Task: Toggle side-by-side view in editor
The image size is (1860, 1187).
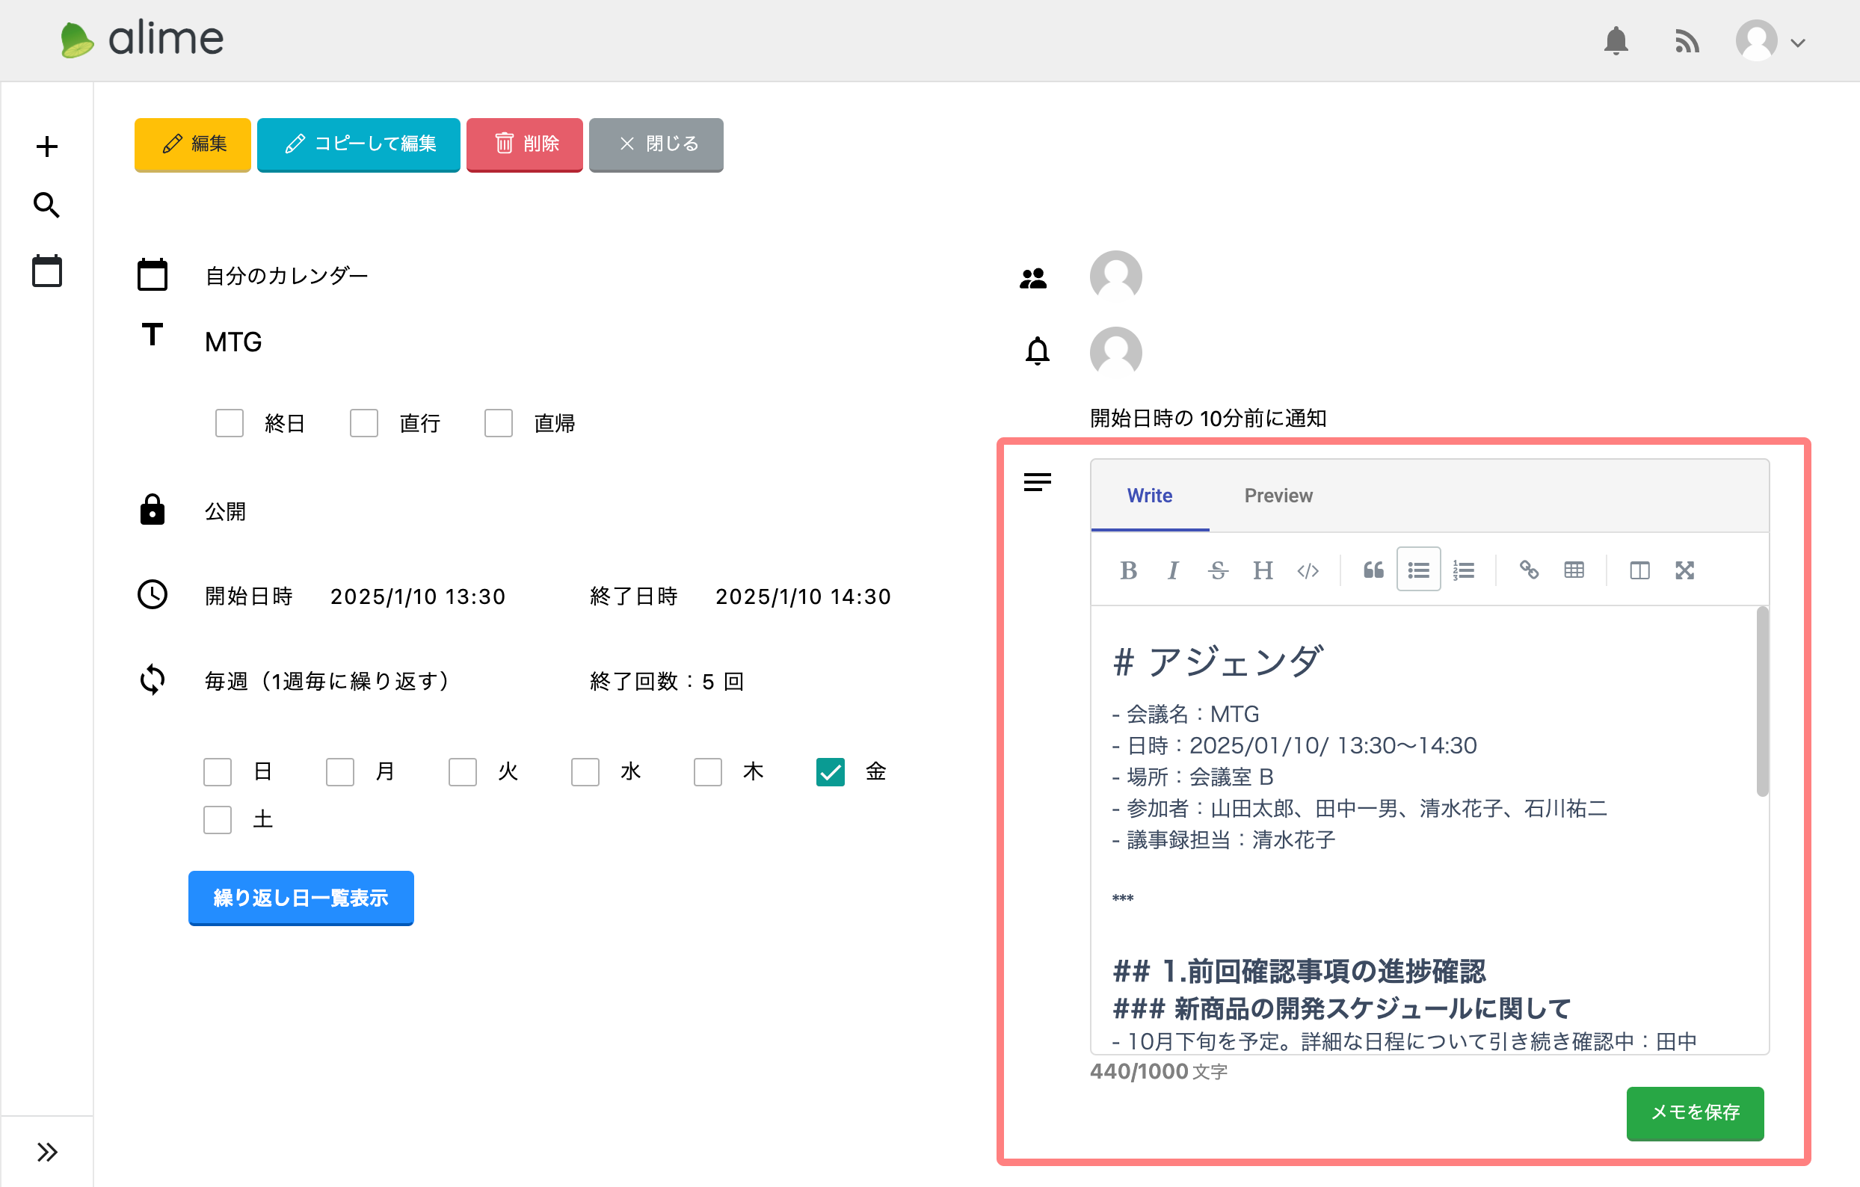Action: [x=1639, y=570]
